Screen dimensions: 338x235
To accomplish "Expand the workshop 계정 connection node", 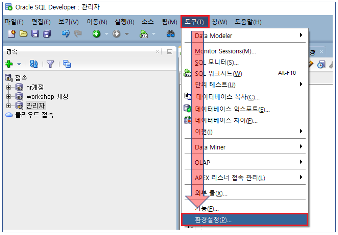I will pos(8,96).
